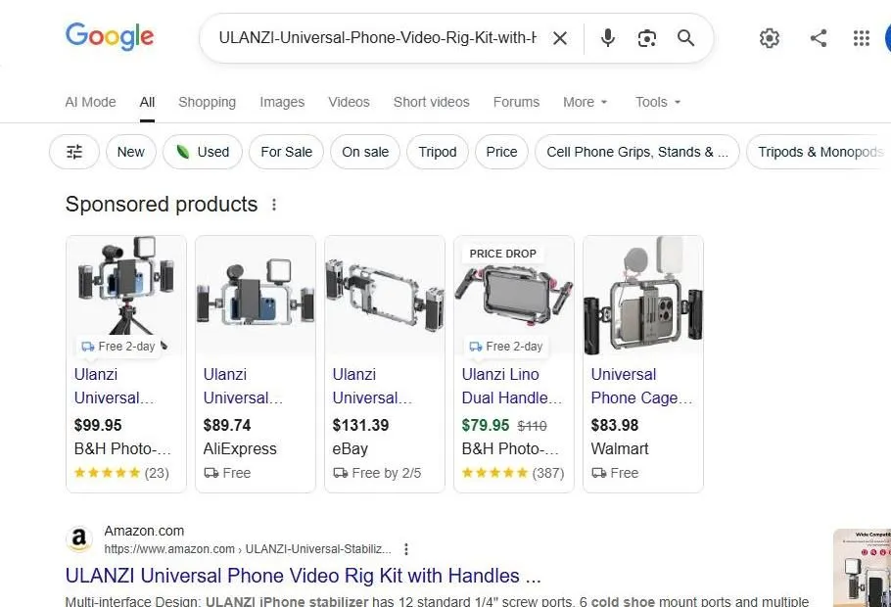Click in the search query field
Image resolution: width=891 pixels, height=607 pixels.
(377, 38)
